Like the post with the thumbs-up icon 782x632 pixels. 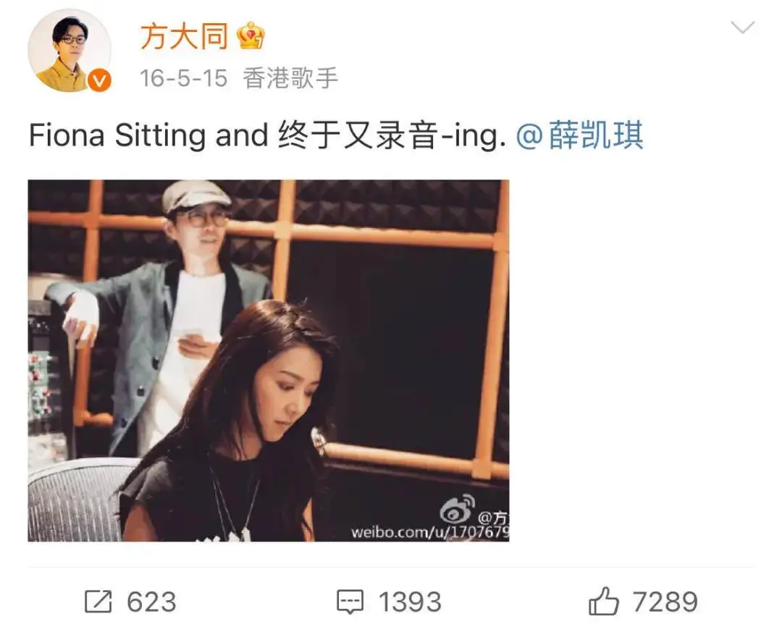603,601
